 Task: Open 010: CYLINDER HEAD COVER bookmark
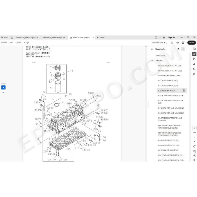169,75
